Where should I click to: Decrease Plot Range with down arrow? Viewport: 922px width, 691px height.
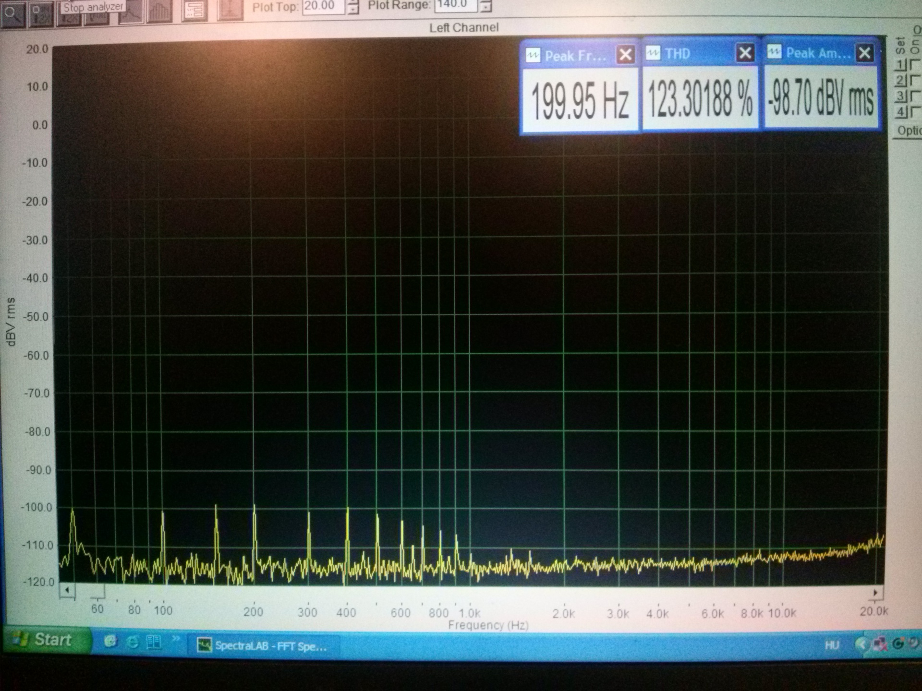486,8
